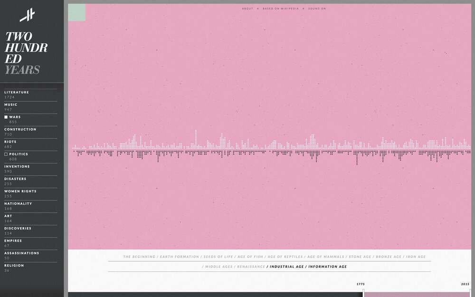Image resolution: width=475 pixels, height=297 pixels.
Task: Click the logo icon above the title
Action: click(28, 15)
